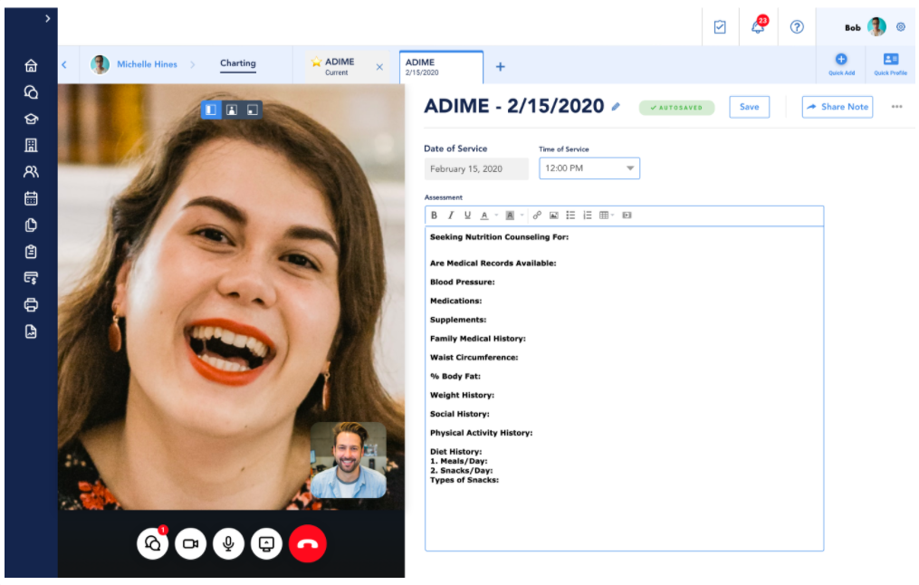Open the Time of Service dropdown
The height and width of the screenshot is (585, 919).
589,168
